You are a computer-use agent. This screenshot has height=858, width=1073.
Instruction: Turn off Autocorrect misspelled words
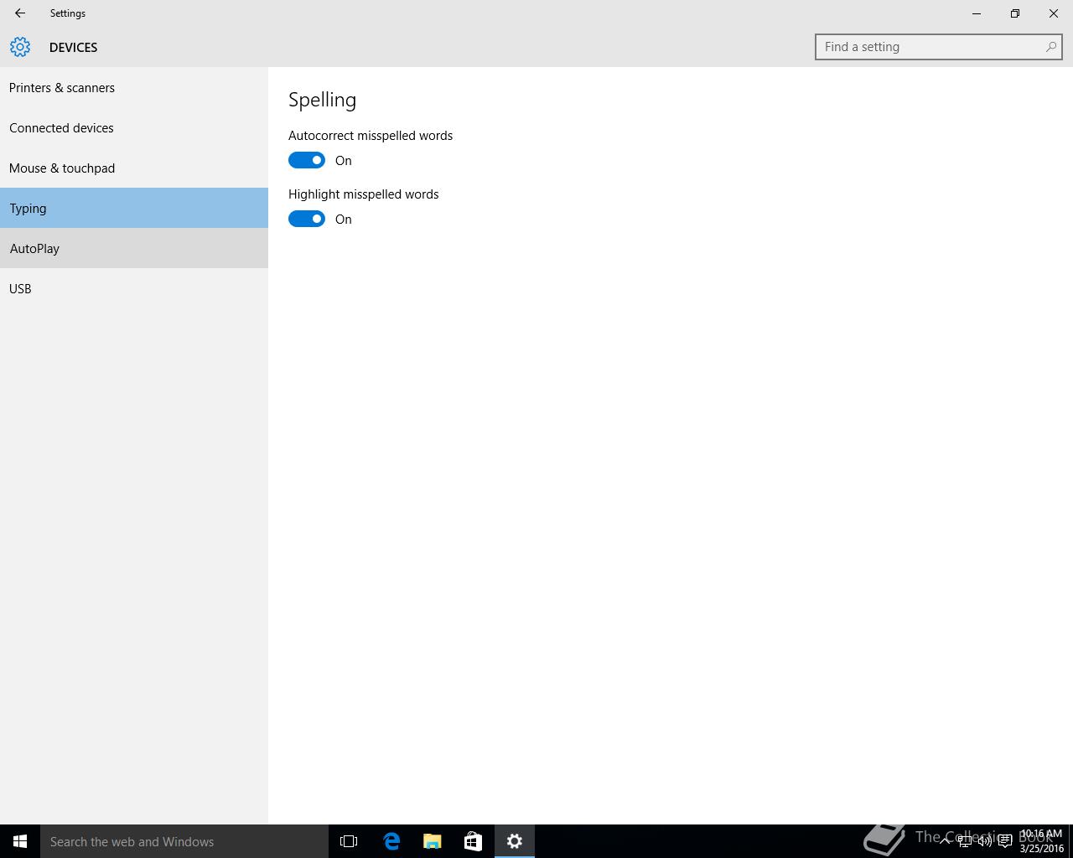(x=307, y=160)
